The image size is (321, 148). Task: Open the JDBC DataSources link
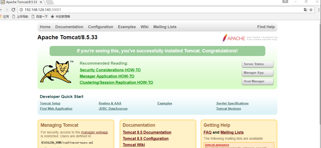(113, 109)
